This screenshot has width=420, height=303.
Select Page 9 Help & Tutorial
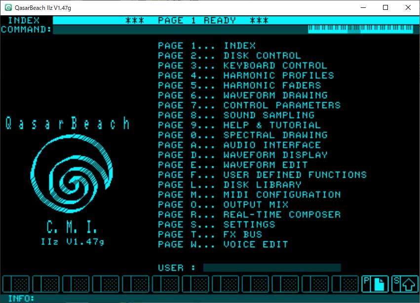pyautogui.click(x=239, y=125)
